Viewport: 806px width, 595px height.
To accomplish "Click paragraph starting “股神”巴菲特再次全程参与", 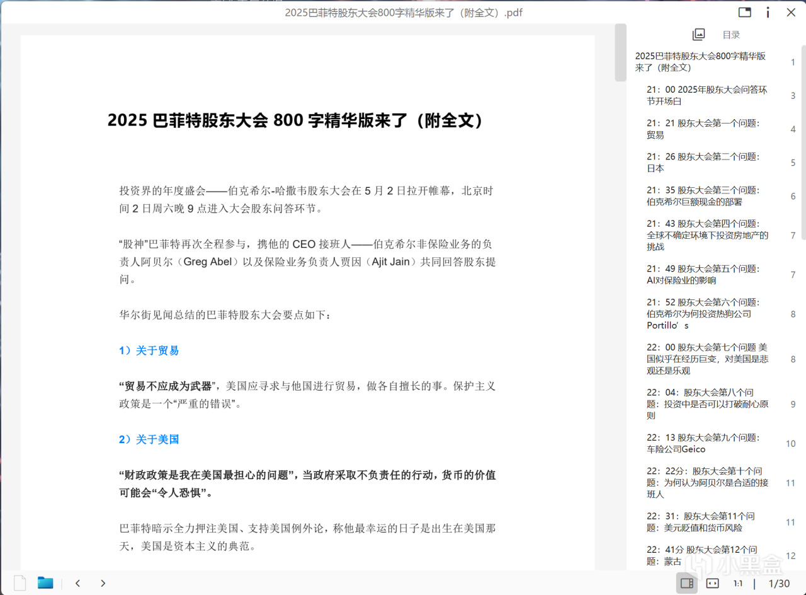I will [x=308, y=261].
